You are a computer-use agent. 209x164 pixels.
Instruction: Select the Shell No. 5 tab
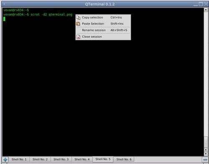pos(103,159)
